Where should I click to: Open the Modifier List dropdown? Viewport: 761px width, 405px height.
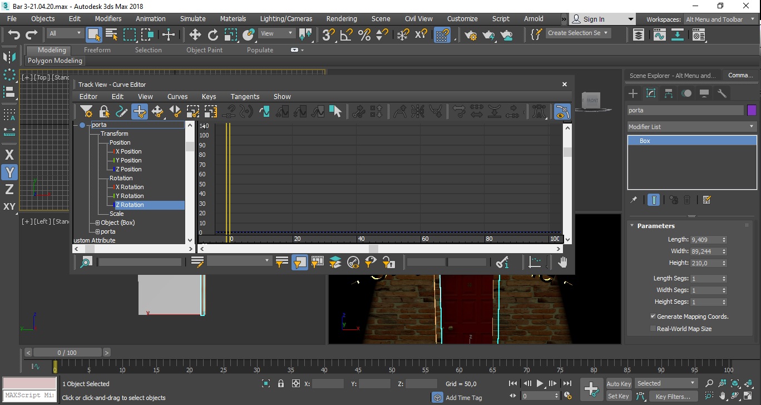point(691,127)
